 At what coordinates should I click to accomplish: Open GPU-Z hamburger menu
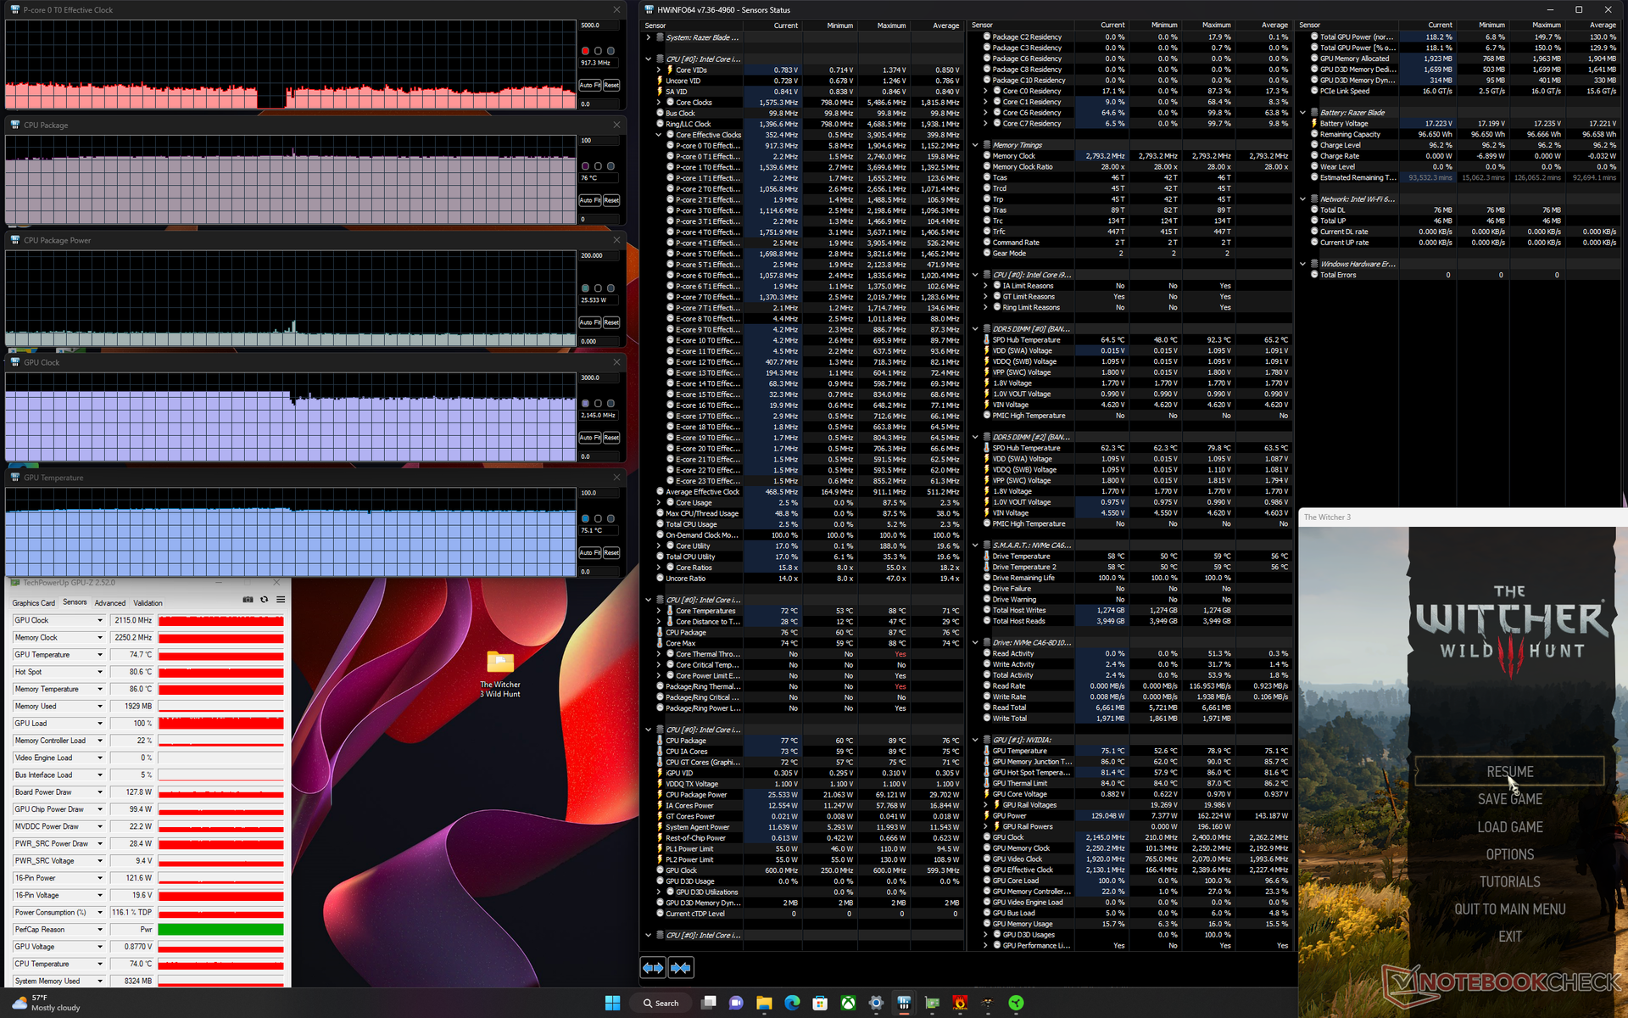281,599
